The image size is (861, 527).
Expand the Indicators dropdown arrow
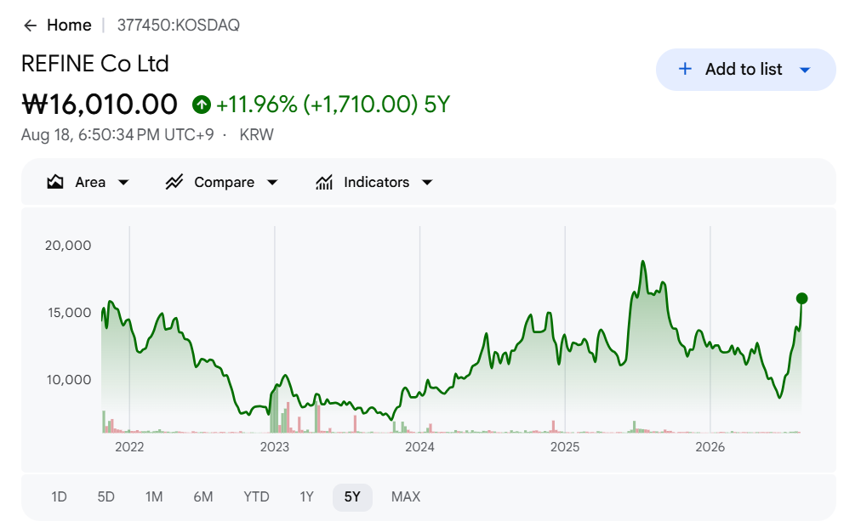(427, 183)
